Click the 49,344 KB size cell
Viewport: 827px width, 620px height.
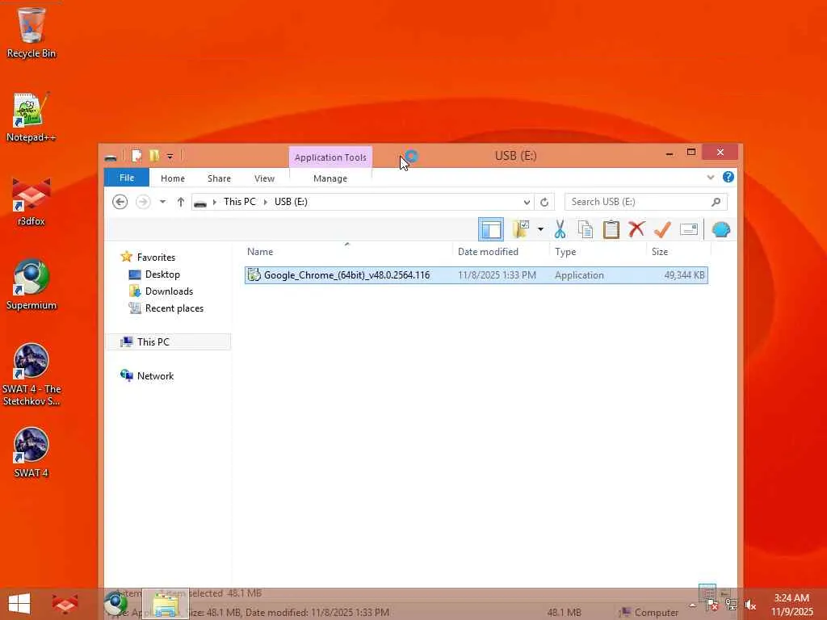click(x=684, y=275)
